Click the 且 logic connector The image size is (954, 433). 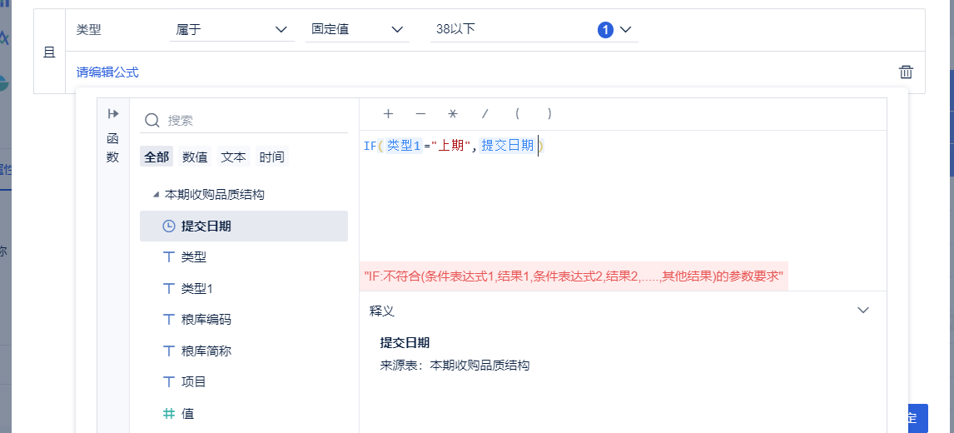49,52
